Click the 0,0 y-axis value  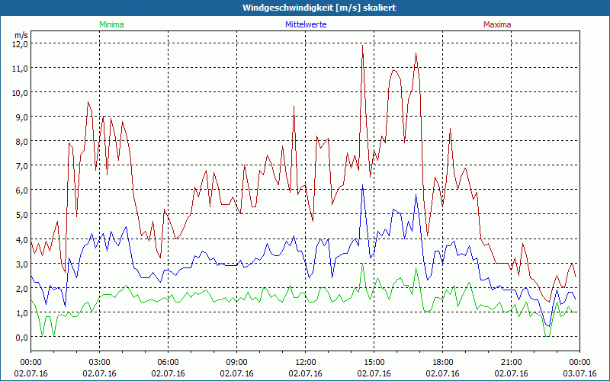click(x=20, y=337)
